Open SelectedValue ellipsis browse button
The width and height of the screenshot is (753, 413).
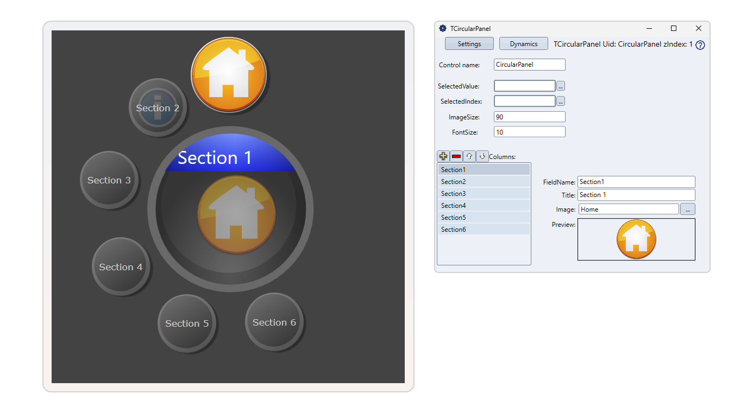pos(561,86)
